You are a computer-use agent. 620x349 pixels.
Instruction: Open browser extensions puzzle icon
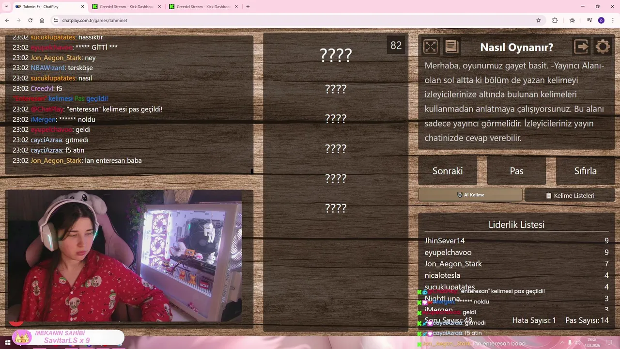(x=555, y=20)
